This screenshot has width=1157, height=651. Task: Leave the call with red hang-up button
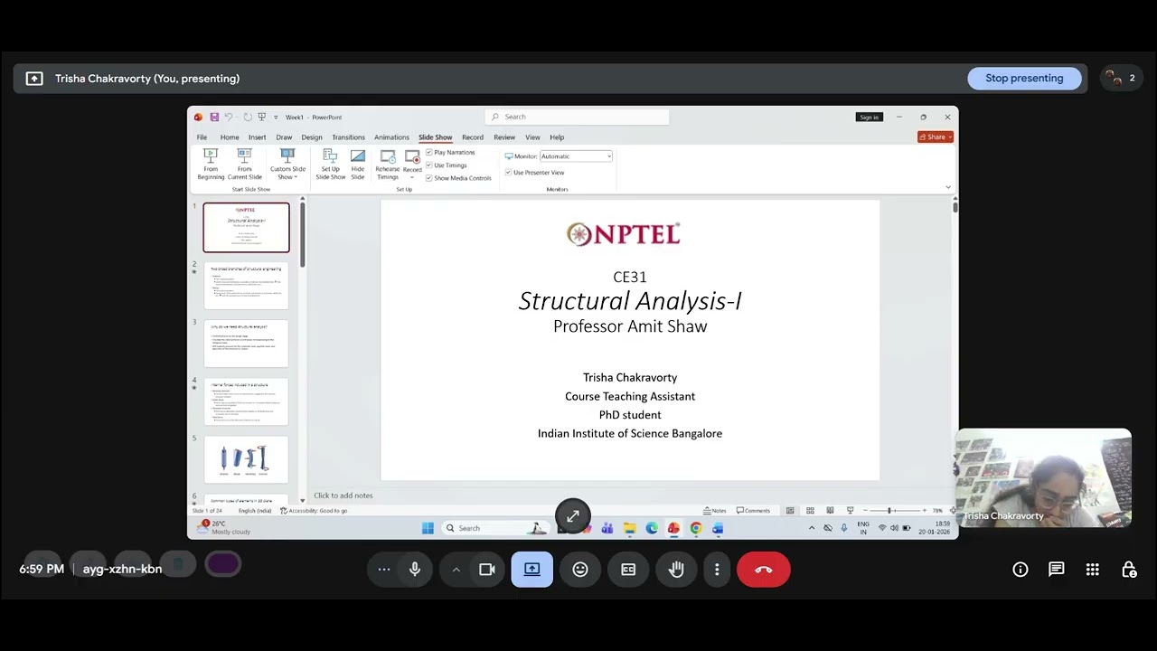(764, 570)
